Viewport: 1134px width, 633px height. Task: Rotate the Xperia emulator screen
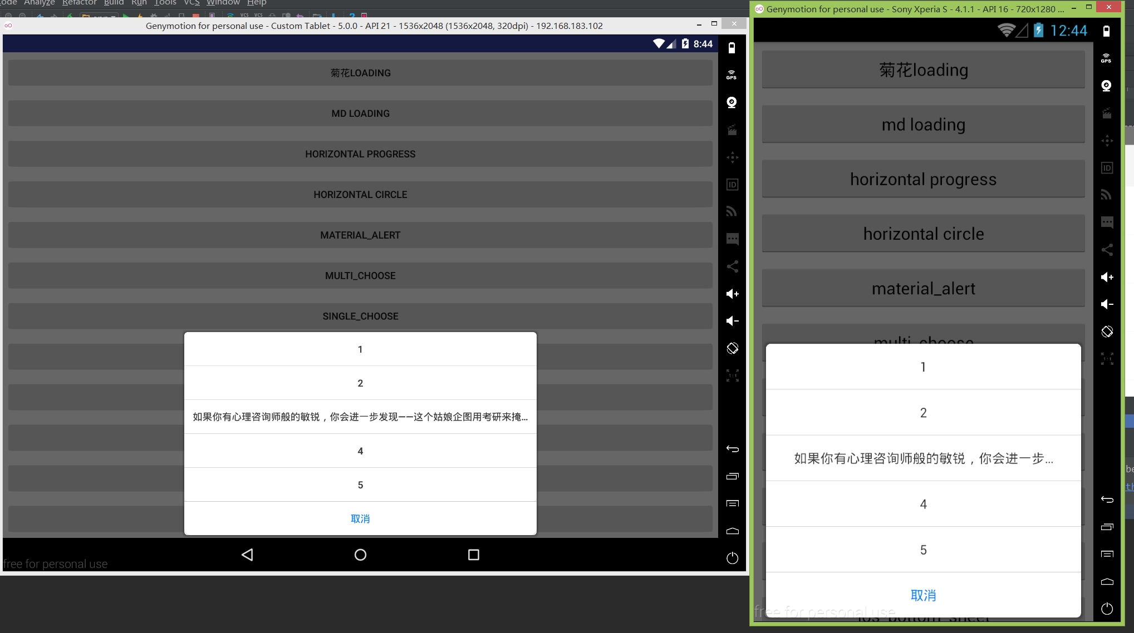click(1107, 332)
